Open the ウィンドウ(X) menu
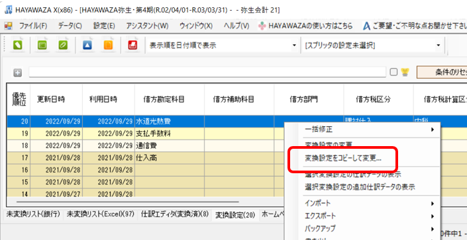Image resolution: width=467 pixels, height=240 pixels. (196, 26)
